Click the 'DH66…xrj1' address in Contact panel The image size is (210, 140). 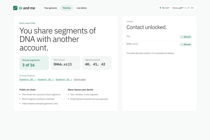pos(132,44)
